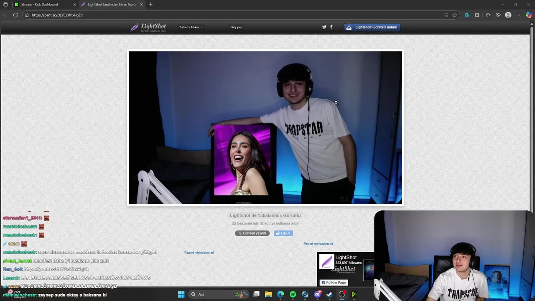The width and height of the screenshot is (535, 301).
Task: Open the browser settings and more menu
Action: pyautogui.click(x=518, y=15)
